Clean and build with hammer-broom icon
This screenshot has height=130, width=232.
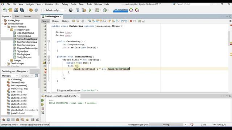pos(84,10)
